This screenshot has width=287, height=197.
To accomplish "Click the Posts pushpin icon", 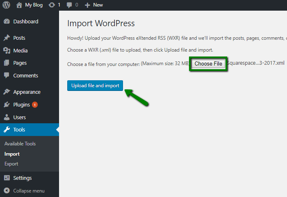I will click(7, 38).
